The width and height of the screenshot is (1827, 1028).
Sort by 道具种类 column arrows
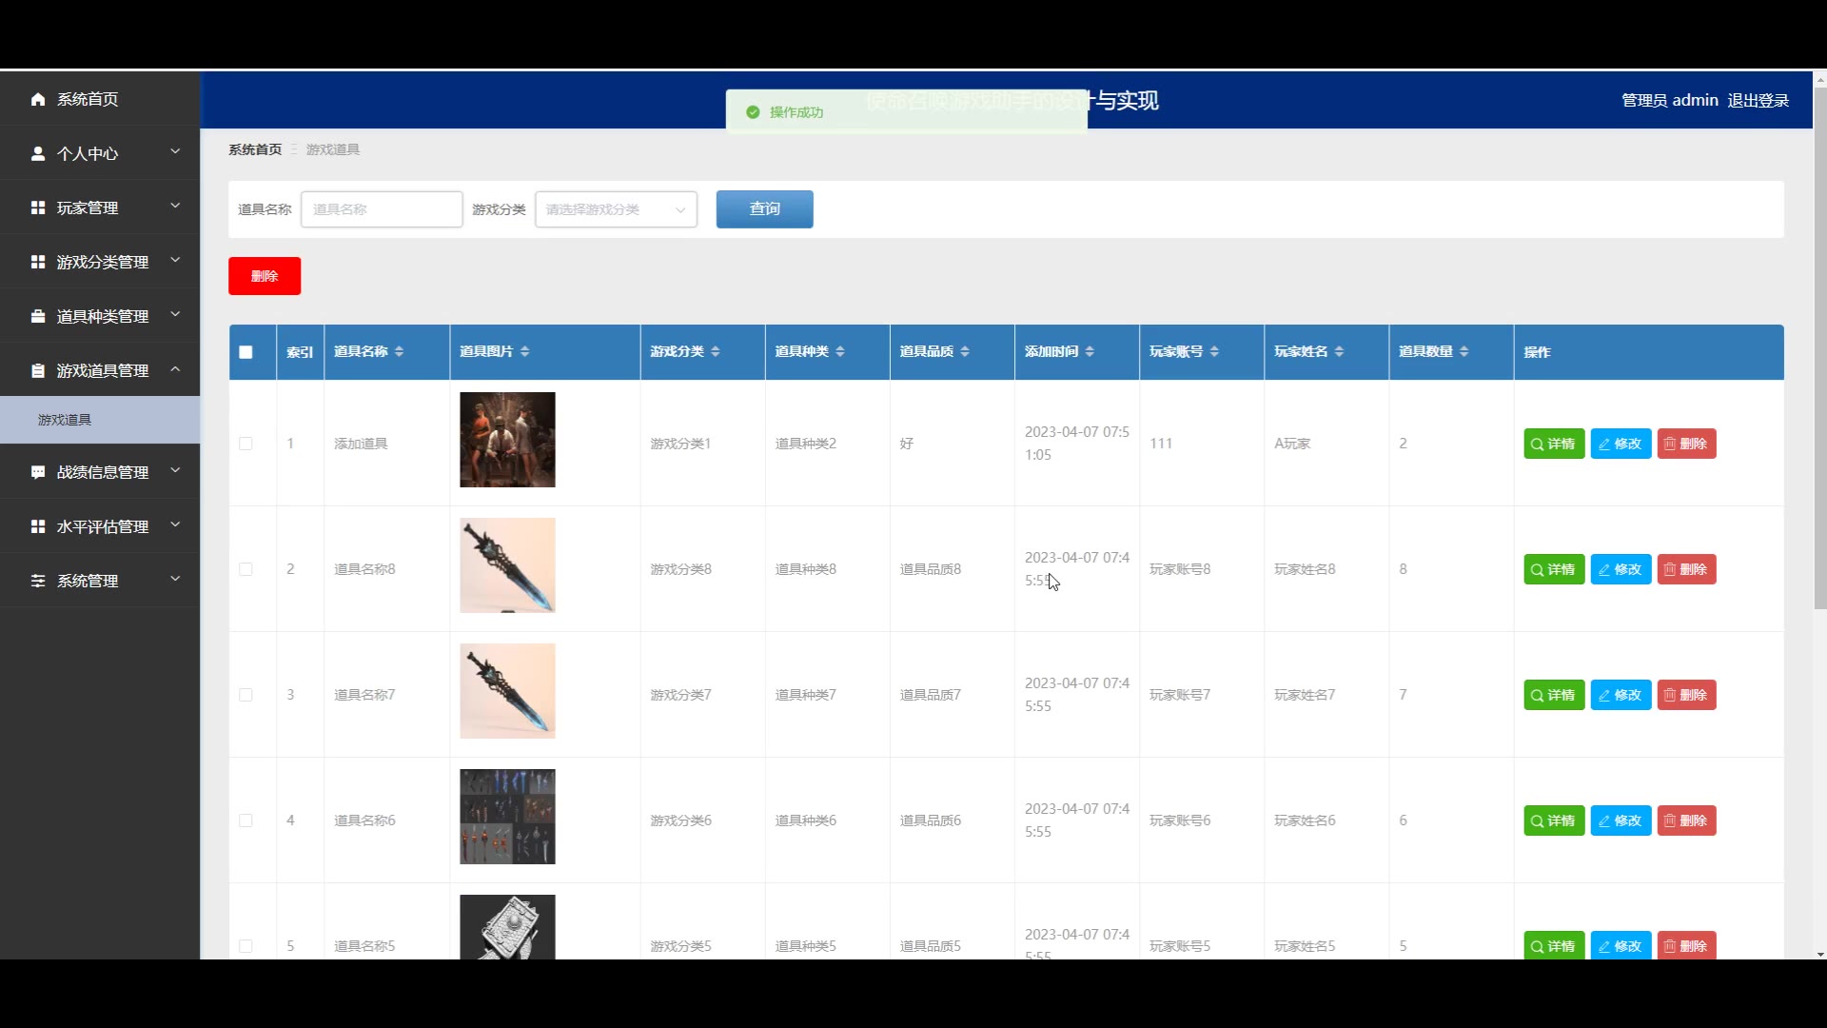click(x=839, y=352)
